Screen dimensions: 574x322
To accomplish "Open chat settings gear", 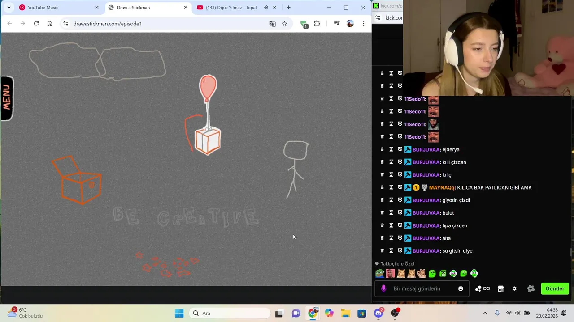I will [514, 288].
